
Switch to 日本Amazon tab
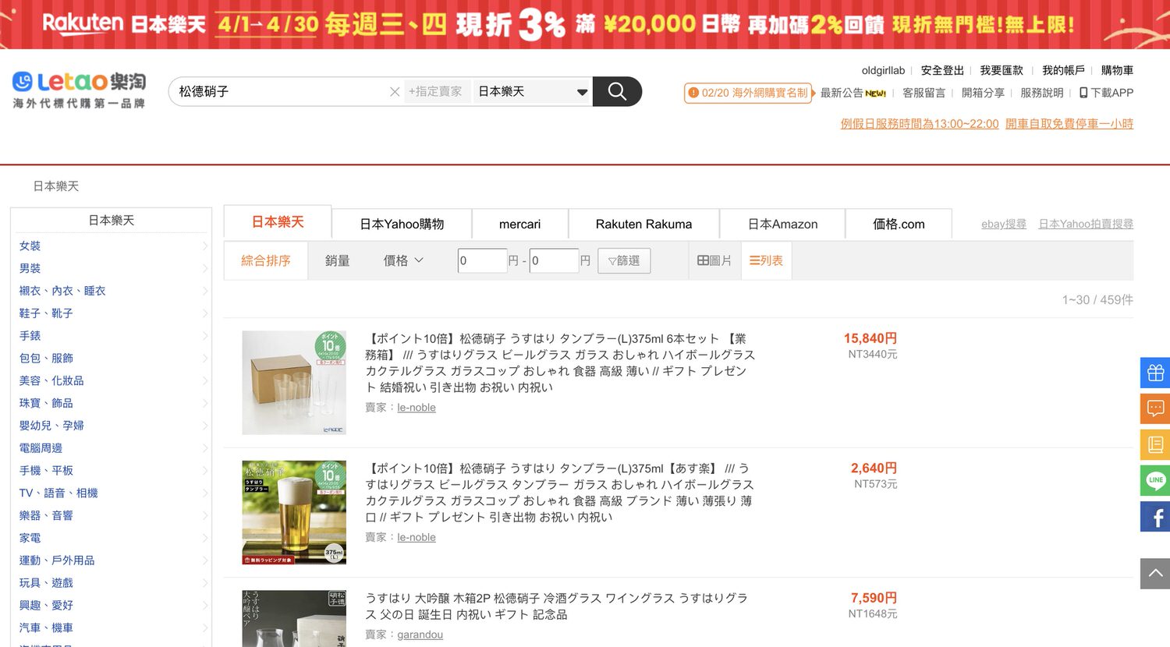[x=782, y=224]
